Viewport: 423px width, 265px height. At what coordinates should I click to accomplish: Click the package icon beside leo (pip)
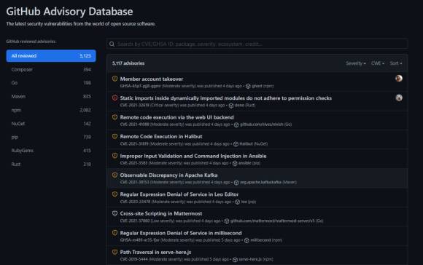pyautogui.click(x=238, y=202)
